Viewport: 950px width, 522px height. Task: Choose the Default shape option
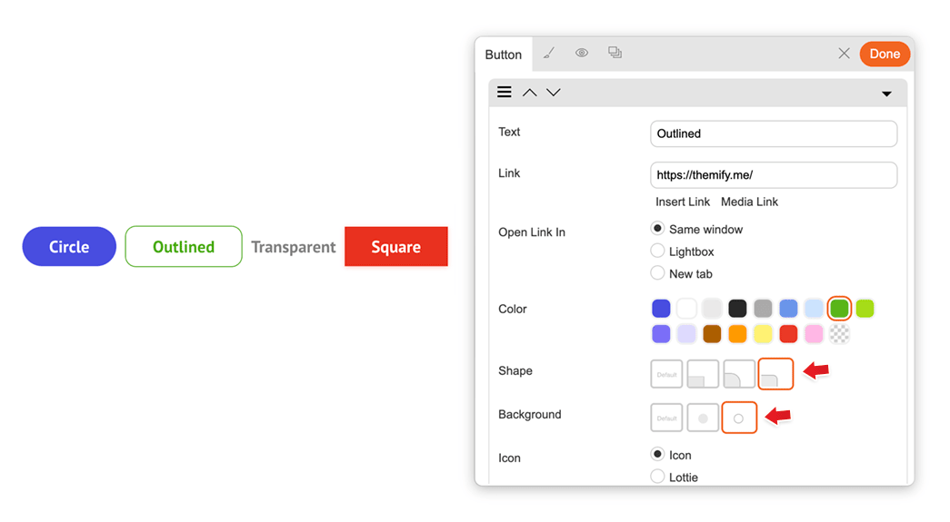click(x=666, y=374)
